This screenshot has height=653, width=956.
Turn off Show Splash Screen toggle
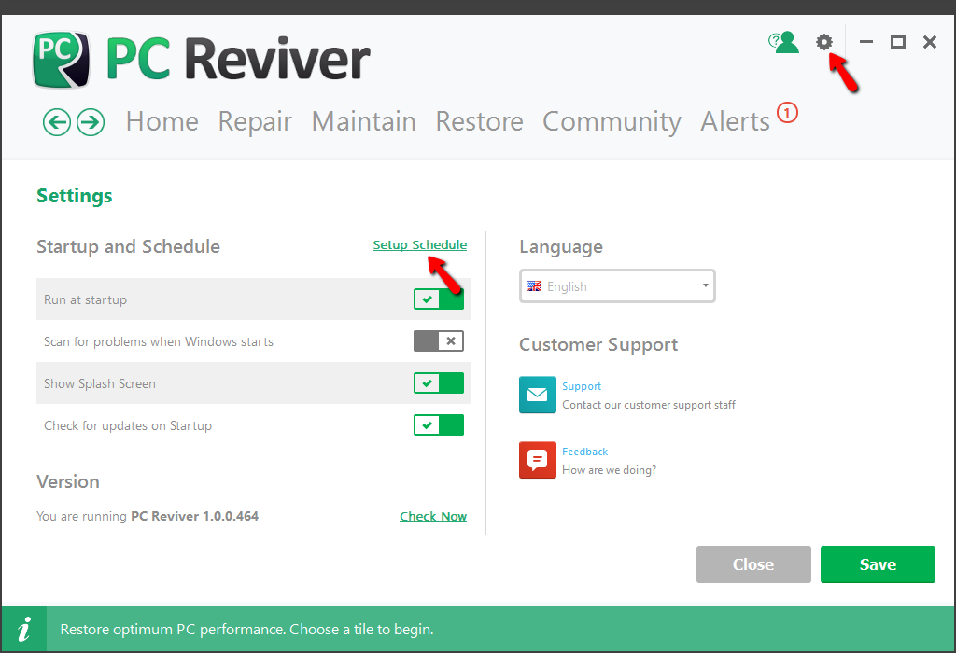(439, 383)
